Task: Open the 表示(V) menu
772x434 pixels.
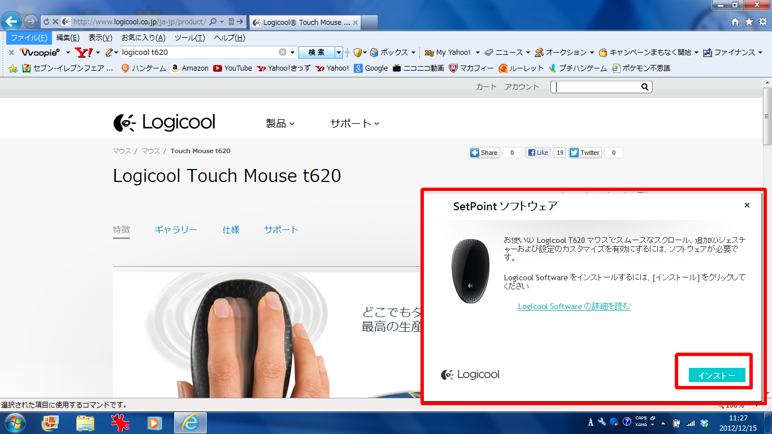Action: coord(101,38)
